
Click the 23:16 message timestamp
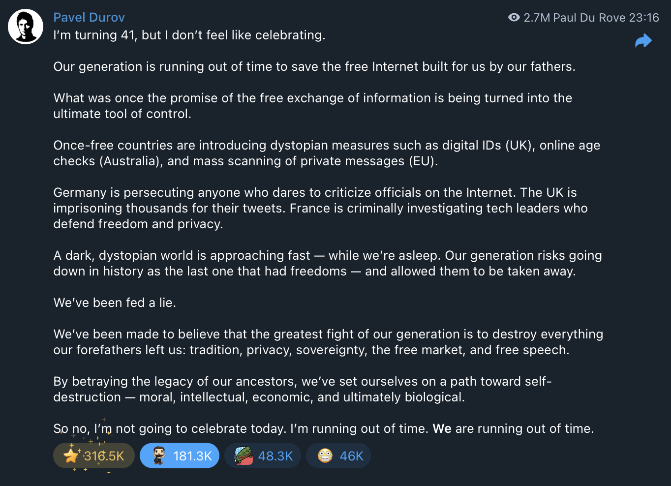pyautogui.click(x=644, y=18)
